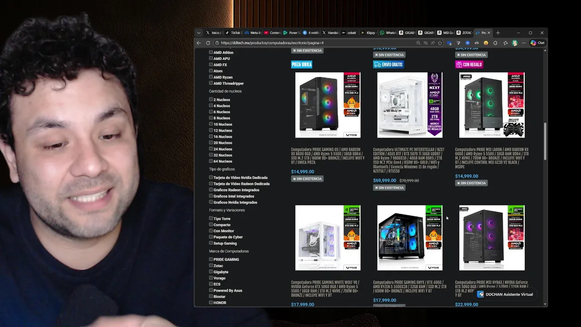The image size is (581, 327).
Task: Check the Zotac brand filter
Action: coord(211,265)
